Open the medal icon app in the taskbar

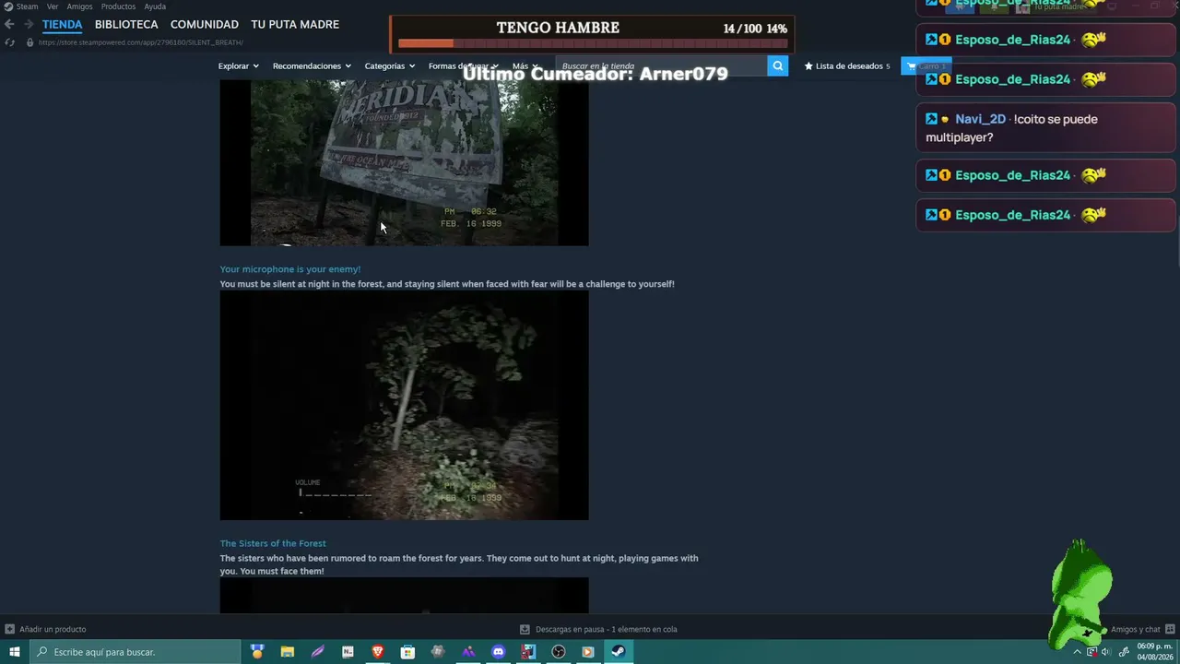coord(257,652)
